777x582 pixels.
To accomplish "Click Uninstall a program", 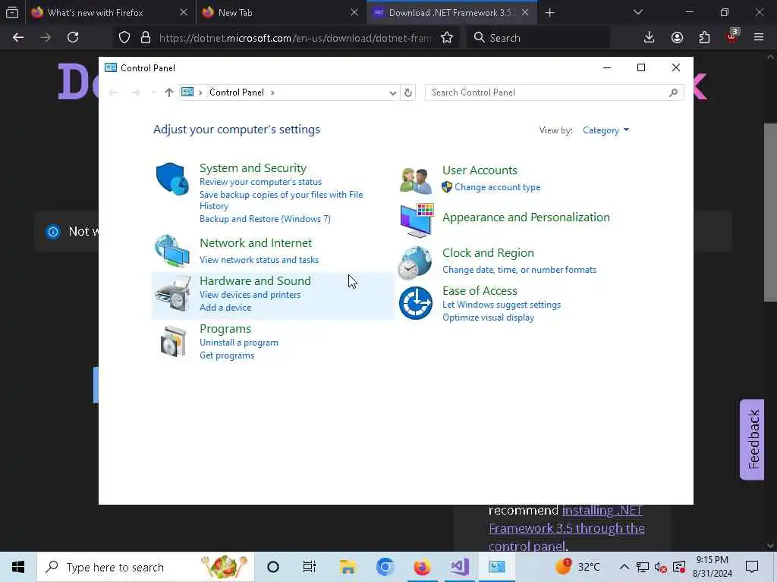I will (239, 343).
